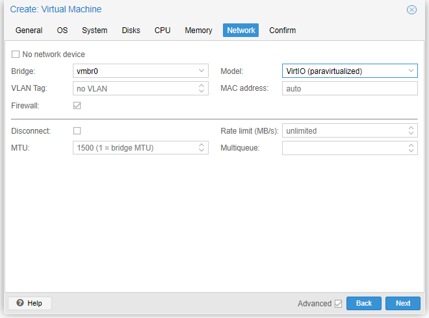
Task: Switch to the Memory tab
Action: pyautogui.click(x=198, y=30)
